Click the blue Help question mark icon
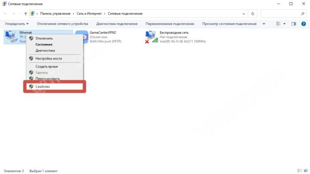This screenshot has height=174, width=310. [303, 24]
